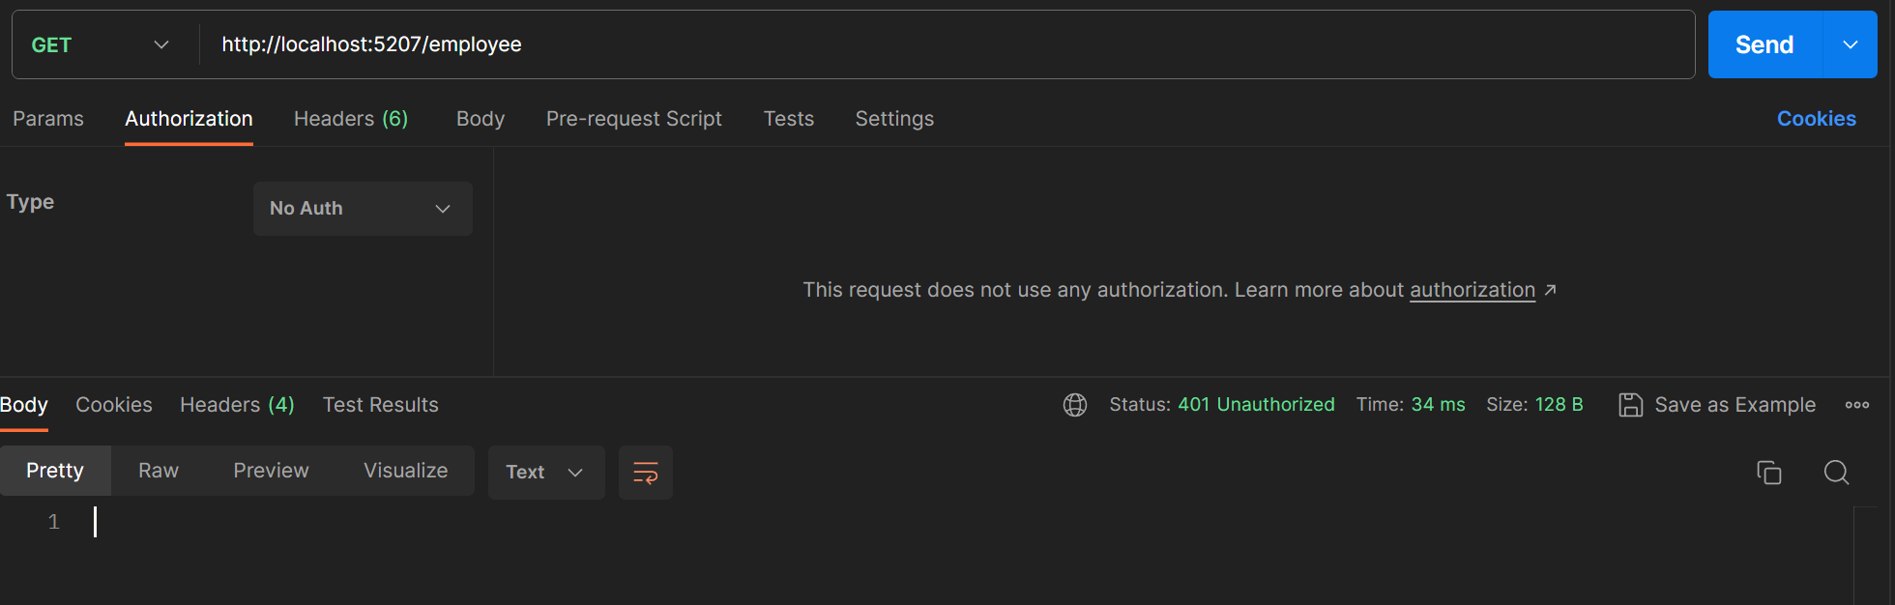Open the request Headers (6) tab
The width and height of the screenshot is (1895, 605).
click(x=351, y=119)
